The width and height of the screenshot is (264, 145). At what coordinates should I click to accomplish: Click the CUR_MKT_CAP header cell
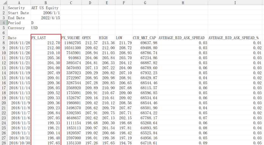(x=145, y=38)
